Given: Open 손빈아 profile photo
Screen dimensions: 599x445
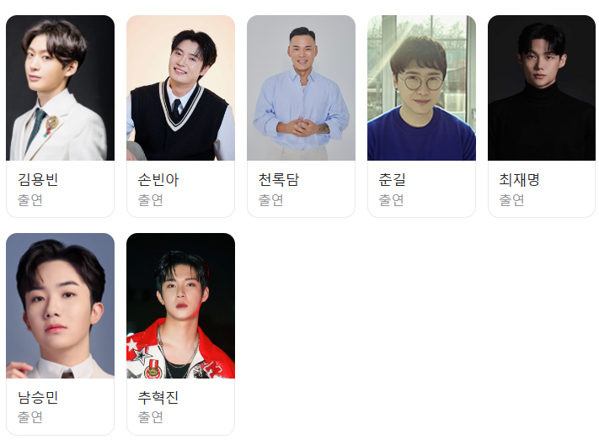Looking at the screenshot, I should 180,87.
